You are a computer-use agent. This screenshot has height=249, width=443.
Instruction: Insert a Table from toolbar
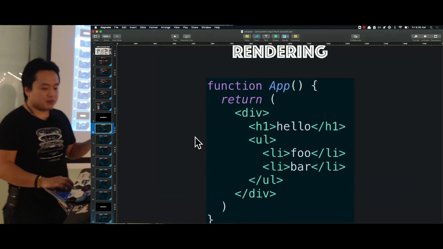[247, 36]
